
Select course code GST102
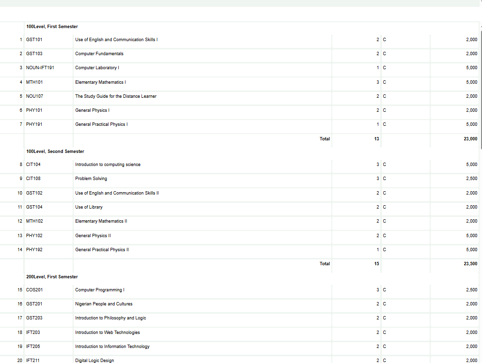coord(34,193)
